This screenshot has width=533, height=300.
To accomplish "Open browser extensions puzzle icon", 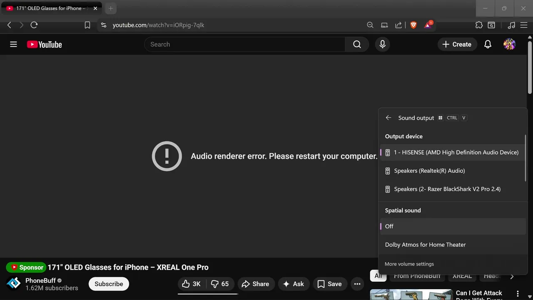I will point(479,25).
